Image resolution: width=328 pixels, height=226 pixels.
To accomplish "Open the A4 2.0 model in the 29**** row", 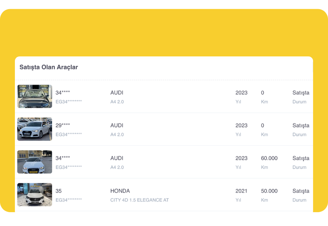I will (x=117, y=134).
